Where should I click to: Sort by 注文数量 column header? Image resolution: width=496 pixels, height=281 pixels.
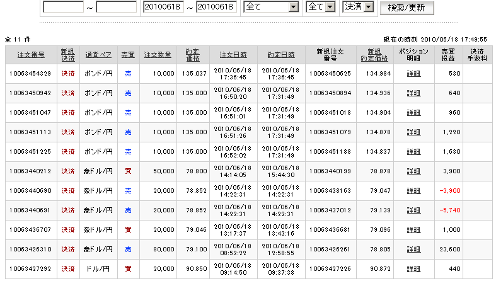pyautogui.click(x=158, y=55)
